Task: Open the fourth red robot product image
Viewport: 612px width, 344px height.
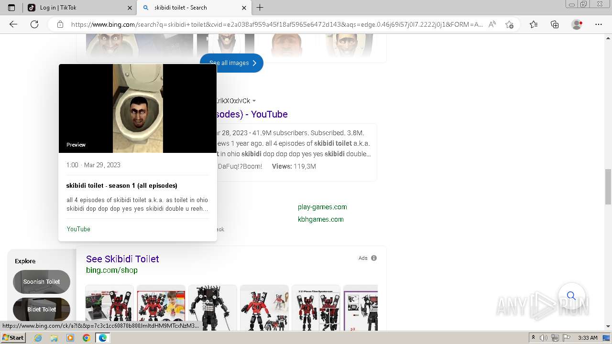Action: 264,308
